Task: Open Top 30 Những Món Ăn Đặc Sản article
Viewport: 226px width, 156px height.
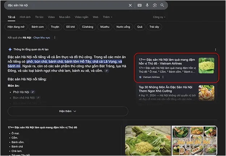Action: (166, 89)
